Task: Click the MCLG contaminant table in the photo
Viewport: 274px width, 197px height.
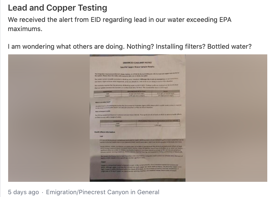Action: point(140,123)
